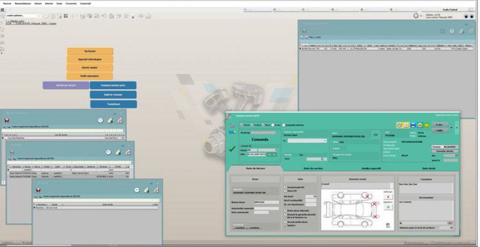The width and height of the screenshot is (480, 247).
Task: Click the Tip lucrari orange button
Action: 90,52
